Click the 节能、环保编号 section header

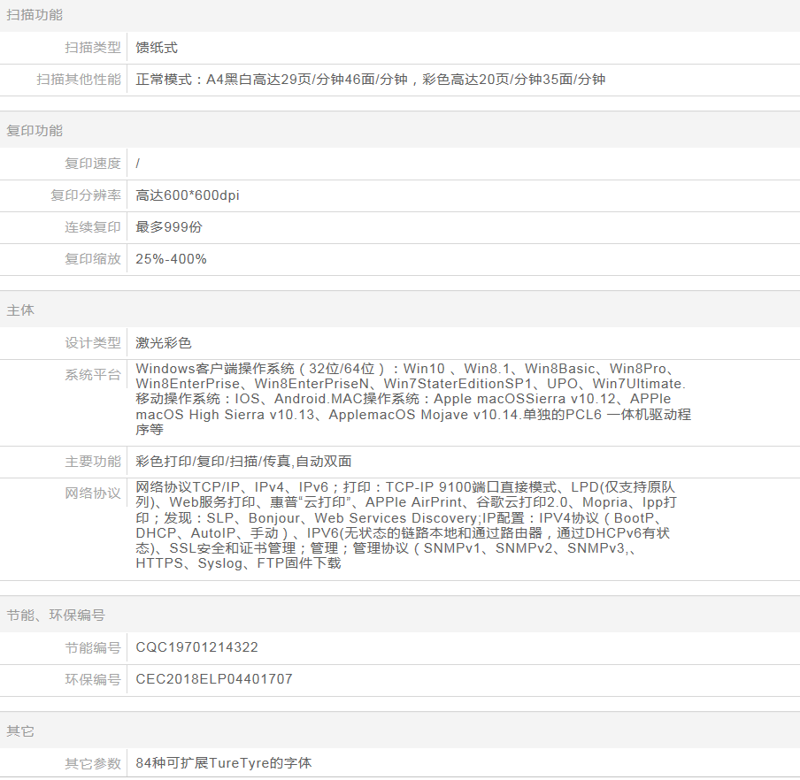56,616
